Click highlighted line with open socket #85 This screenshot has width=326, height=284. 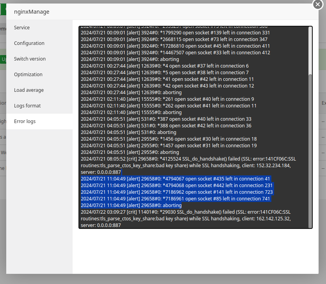pyautogui.click(x=175, y=199)
